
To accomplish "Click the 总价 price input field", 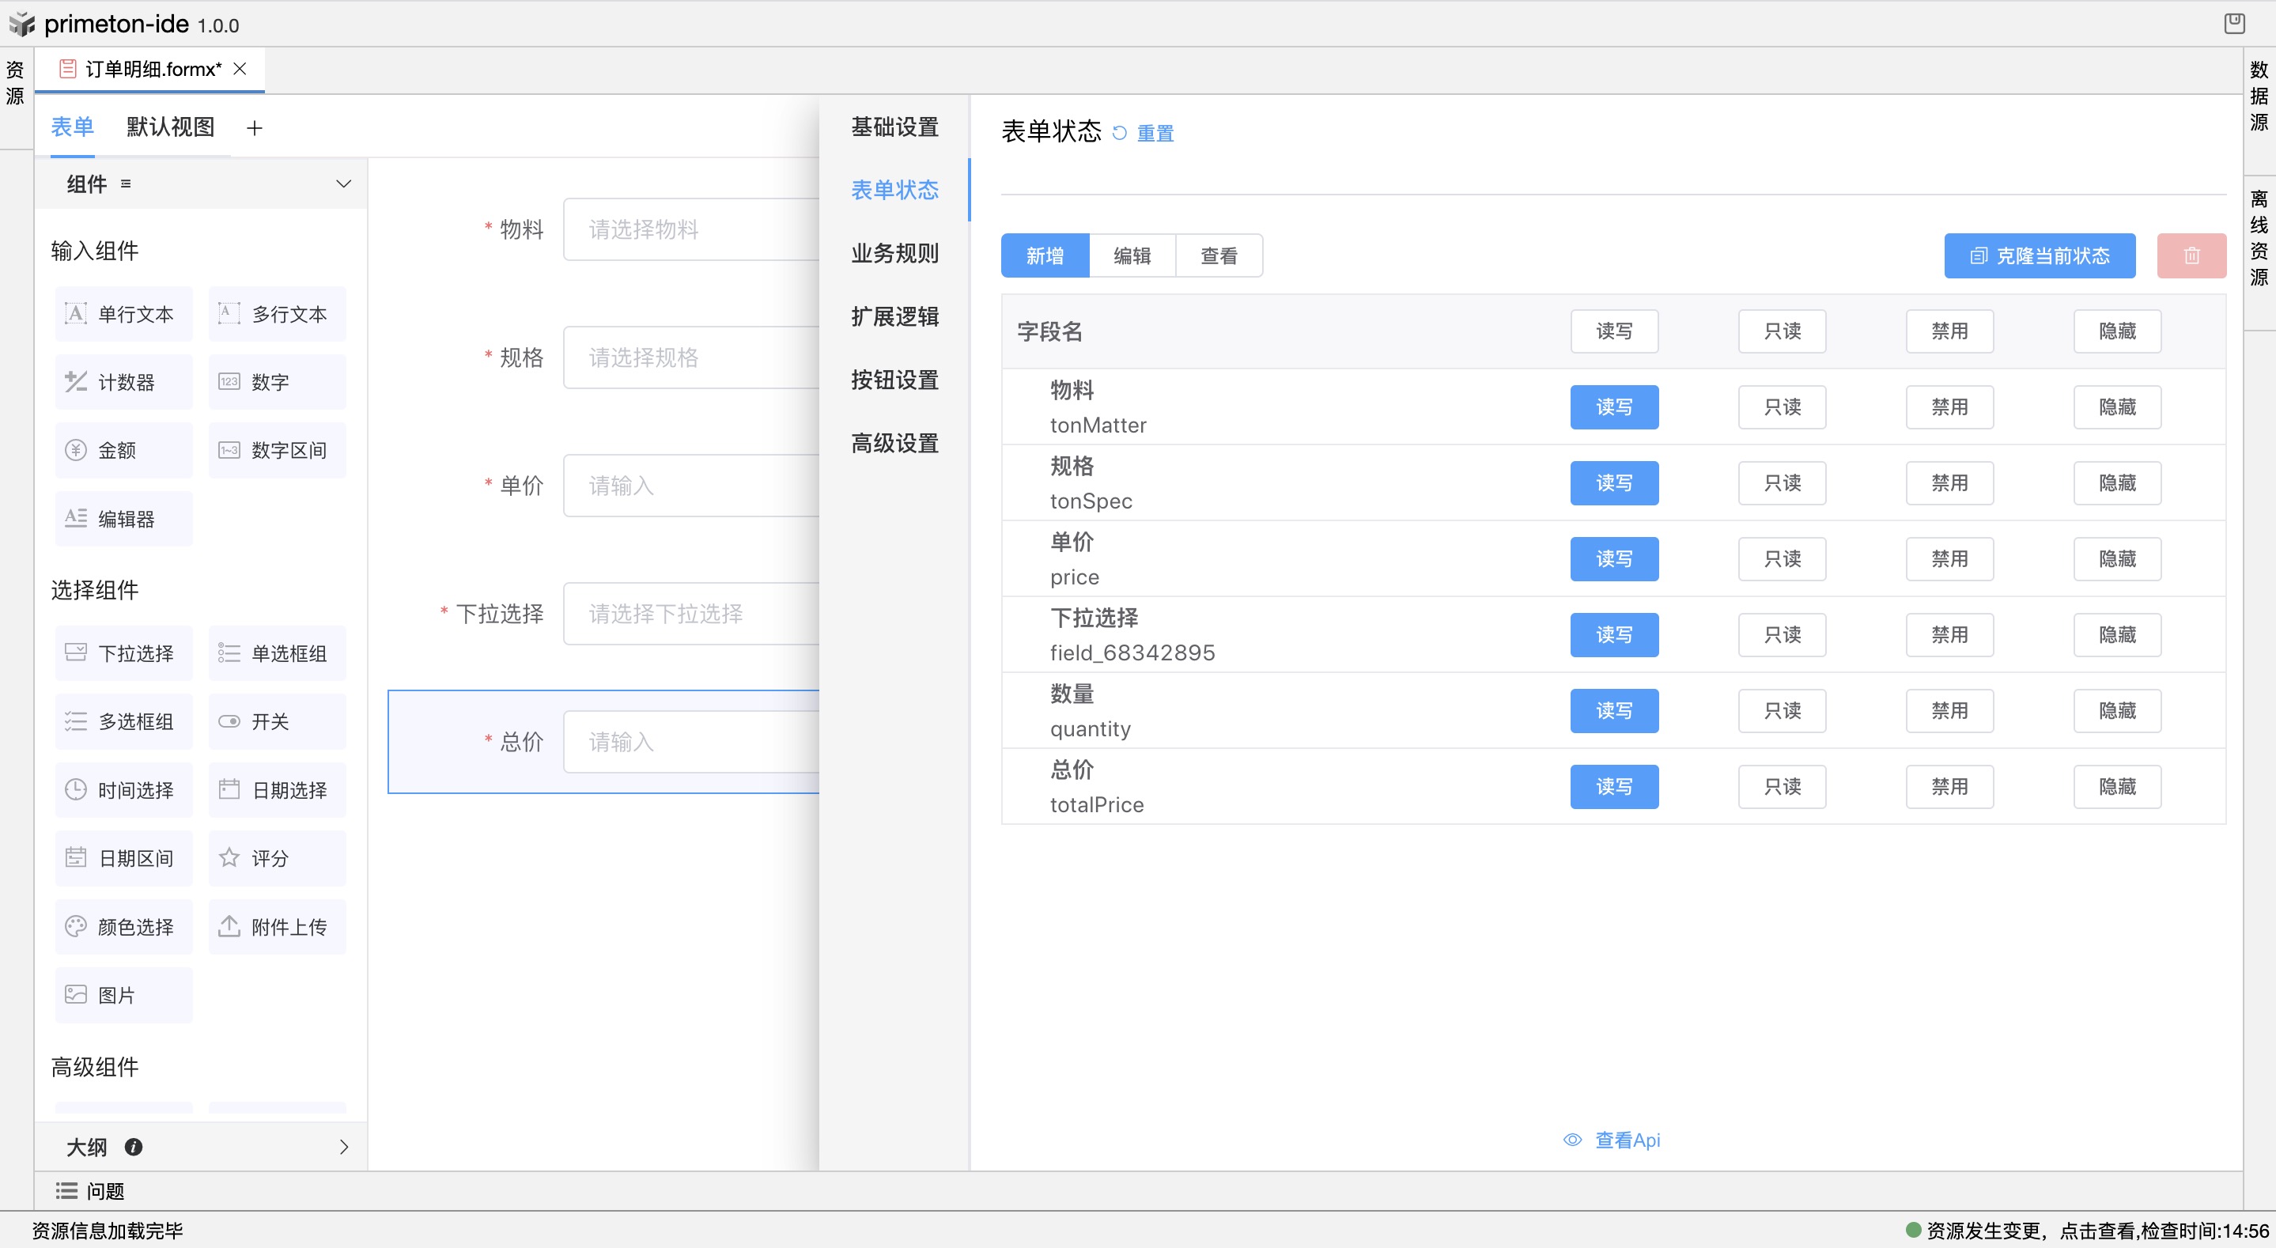I will point(698,743).
